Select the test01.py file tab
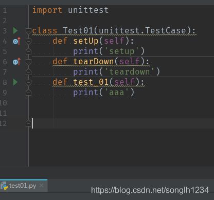The height and width of the screenshot is (200, 214). pos(24,186)
